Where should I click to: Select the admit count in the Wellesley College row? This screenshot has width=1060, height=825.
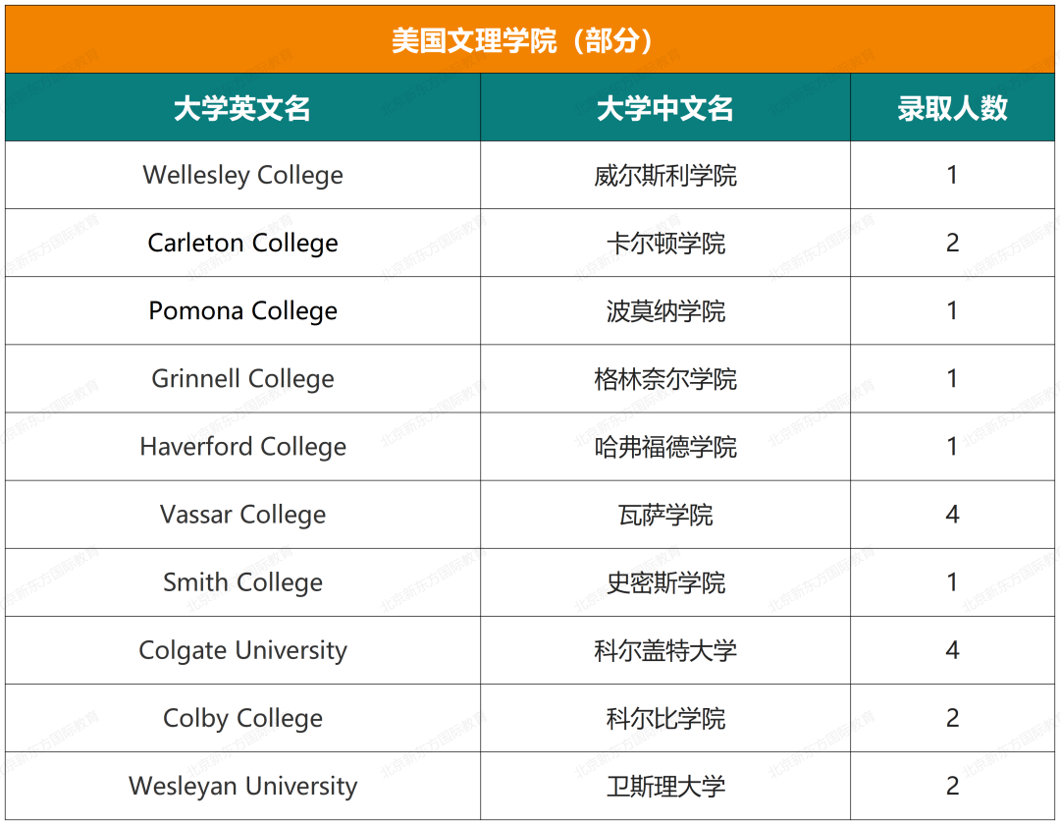coord(952,175)
